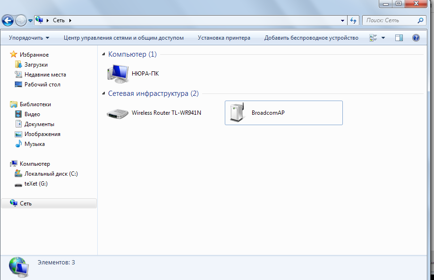The height and width of the screenshot is (280, 434).
Task: Open Help with the question mark icon
Action: click(x=416, y=38)
